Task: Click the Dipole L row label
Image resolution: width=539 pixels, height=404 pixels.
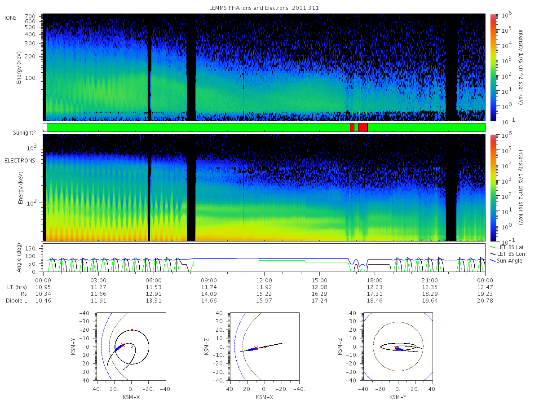Action: click(16, 300)
